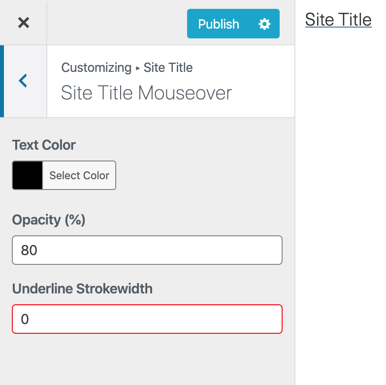This screenshot has height=385, width=386.
Task: Click empty panel area below Strokewidth field
Action: point(147,359)
